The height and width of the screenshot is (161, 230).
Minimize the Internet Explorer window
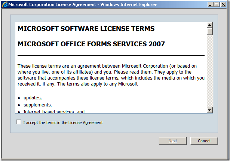[x=210, y=4]
